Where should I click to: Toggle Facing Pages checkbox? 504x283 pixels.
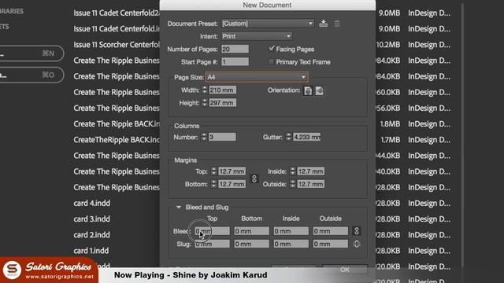pos(272,49)
